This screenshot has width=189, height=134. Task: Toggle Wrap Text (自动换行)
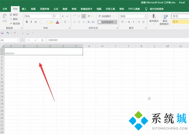pyautogui.click(x=105, y=16)
